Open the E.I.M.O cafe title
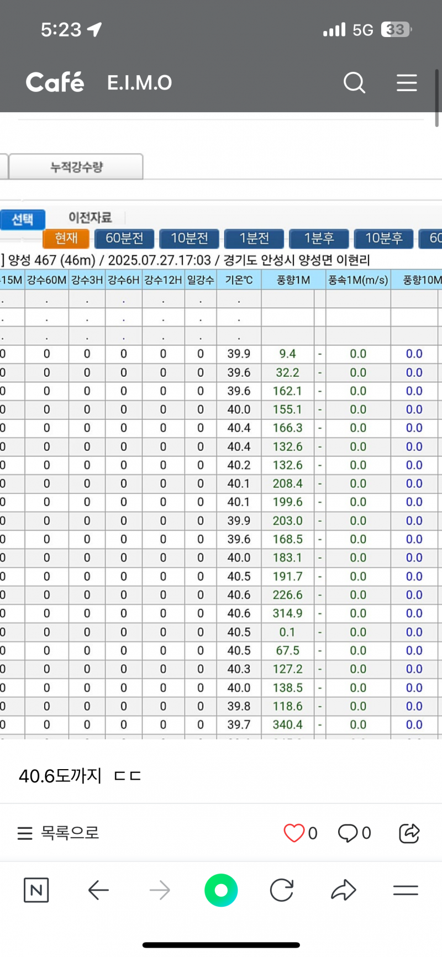This screenshot has width=442, height=957. (140, 83)
